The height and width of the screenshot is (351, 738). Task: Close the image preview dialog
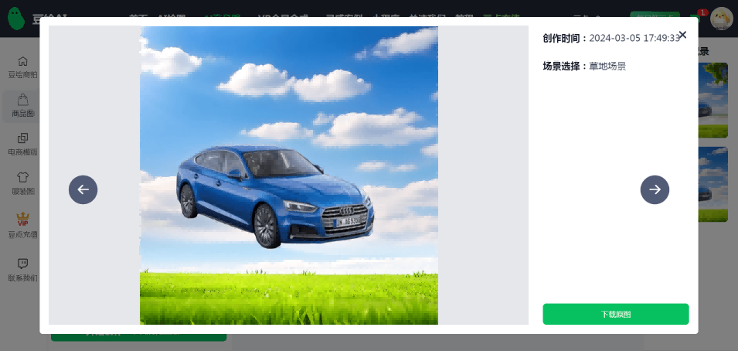click(x=682, y=35)
